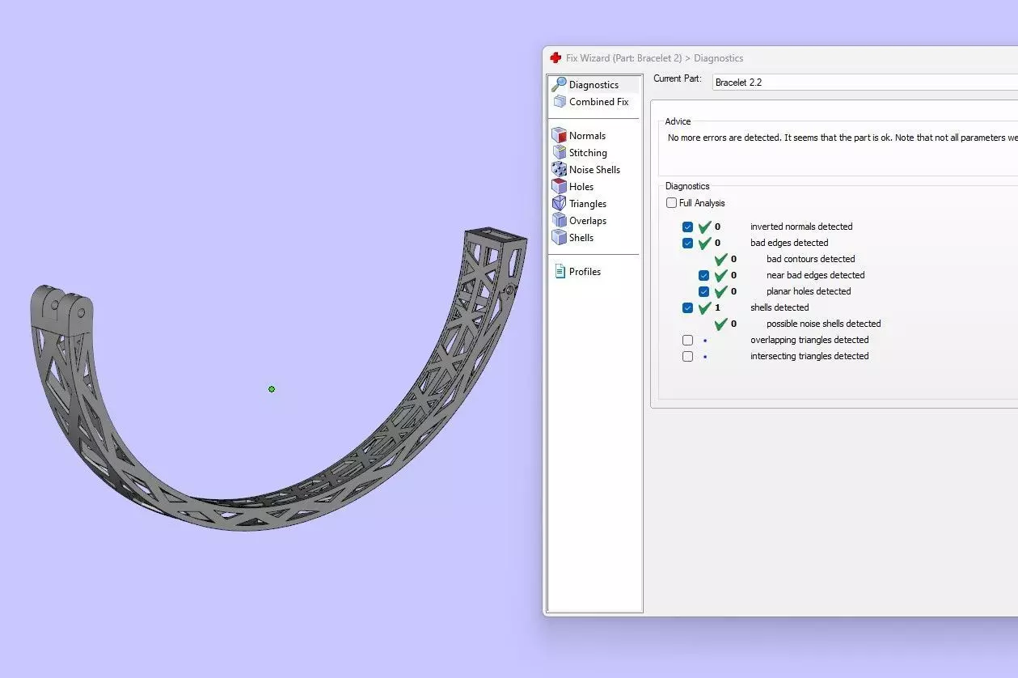
Task: Click green checkmark beside possible noise shells
Action: (720, 324)
